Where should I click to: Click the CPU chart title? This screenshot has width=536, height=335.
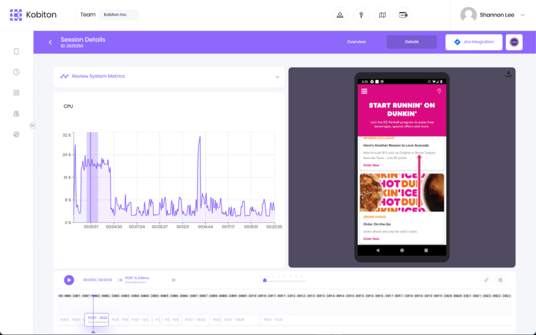pyautogui.click(x=68, y=106)
